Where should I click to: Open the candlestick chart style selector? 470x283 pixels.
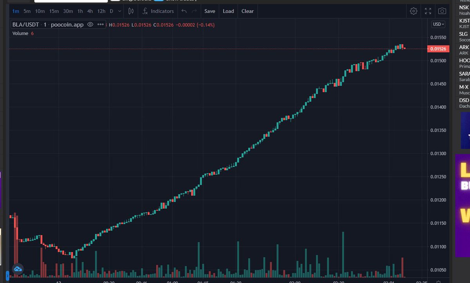[131, 11]
